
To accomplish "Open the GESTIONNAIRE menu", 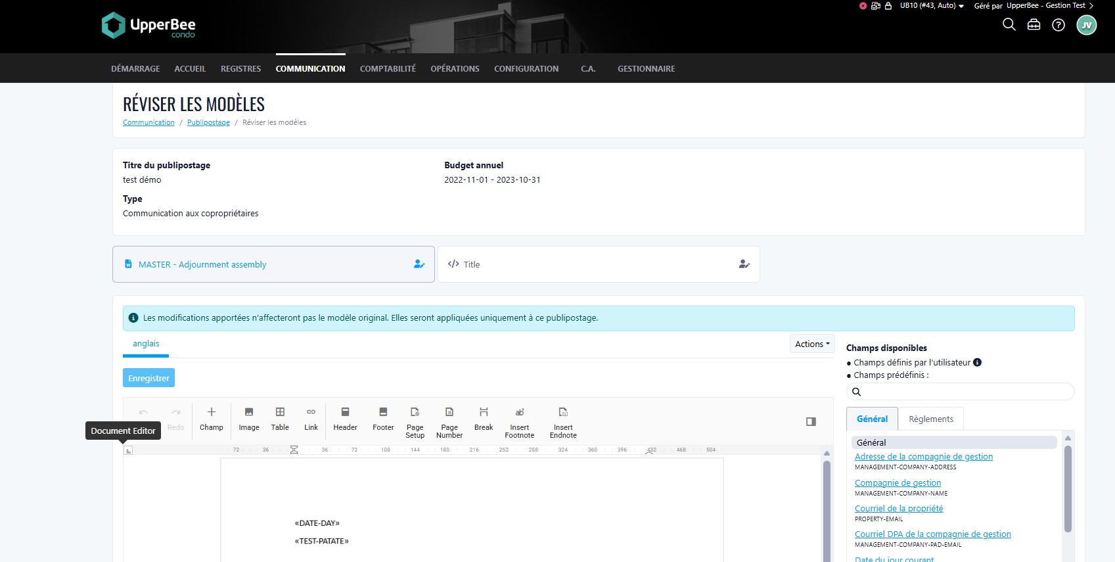I will point(646,68).
